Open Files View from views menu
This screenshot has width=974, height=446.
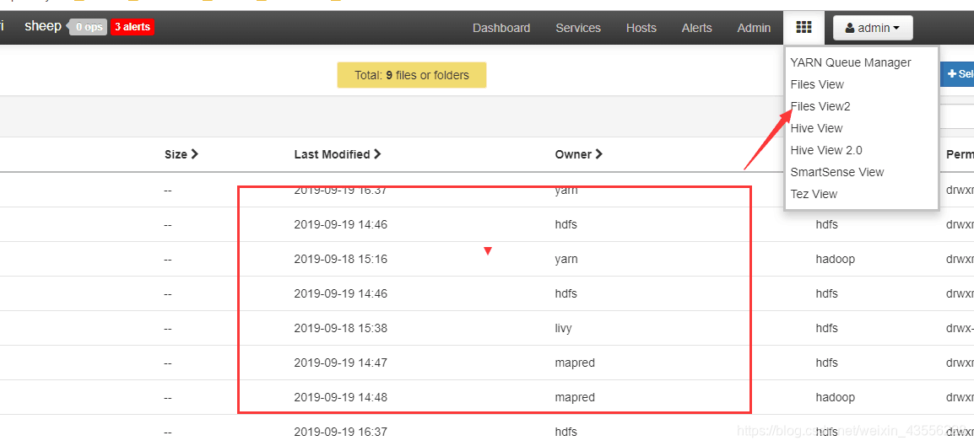tap(817, 84)
